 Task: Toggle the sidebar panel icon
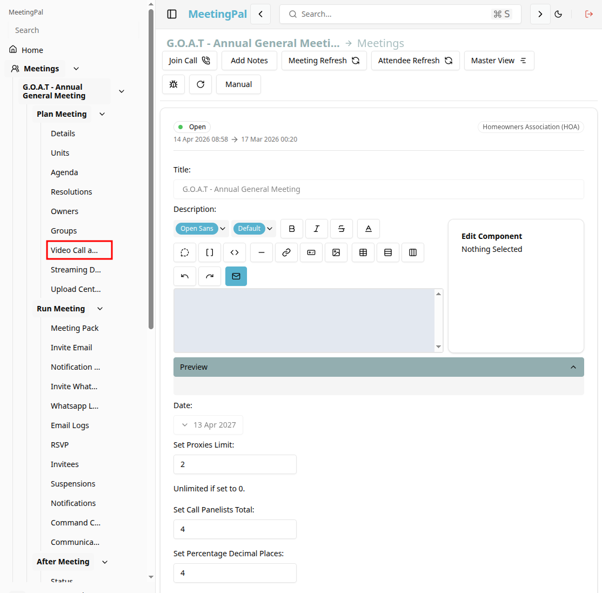(x=172, y=14)
